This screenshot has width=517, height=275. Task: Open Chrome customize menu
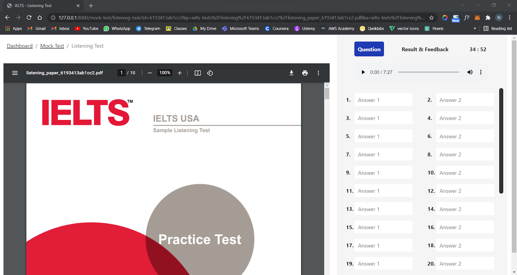click(510, 18)
